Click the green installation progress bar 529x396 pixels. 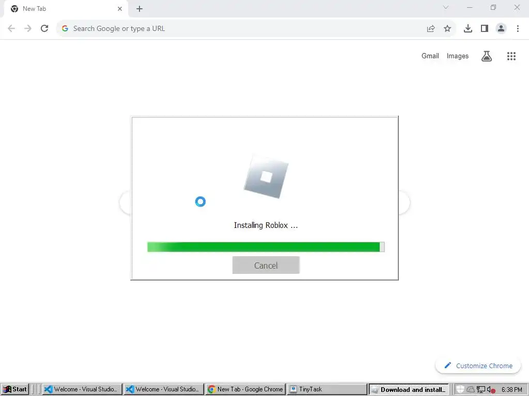click(266, 247)
